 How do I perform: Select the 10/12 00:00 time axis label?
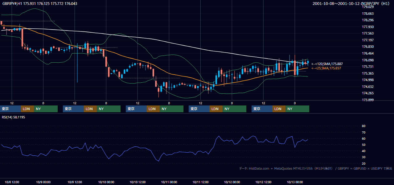232,182
